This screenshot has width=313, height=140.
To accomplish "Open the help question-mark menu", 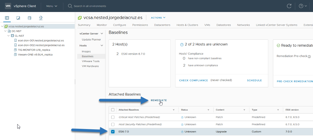I will 303,6.
